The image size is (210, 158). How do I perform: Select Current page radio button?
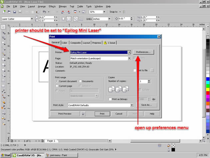pyautogui.click(x=57, y=86)
